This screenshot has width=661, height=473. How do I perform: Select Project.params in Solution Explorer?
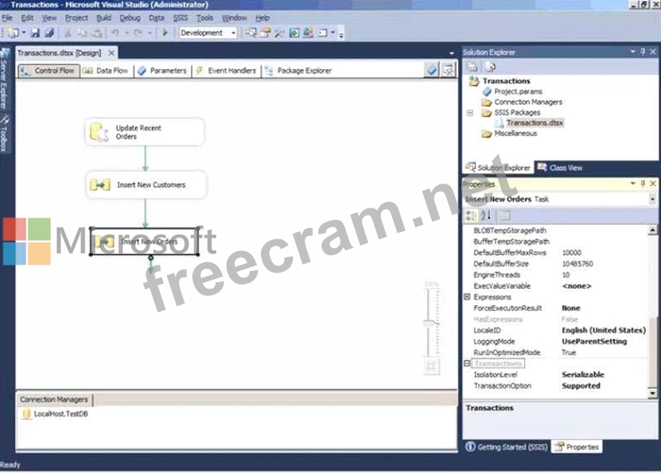pos(518,91)
